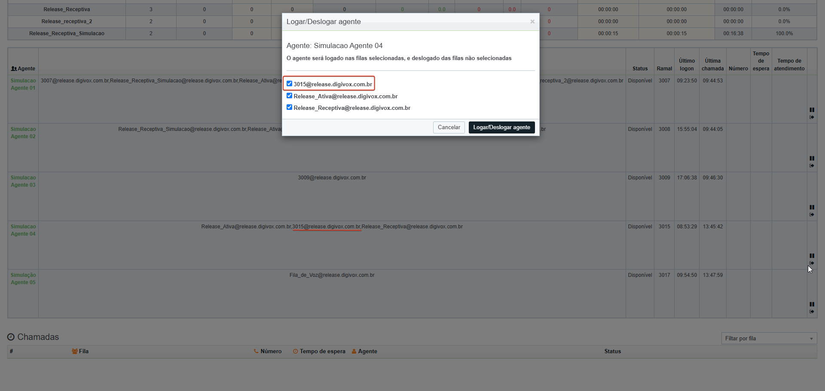Close the Logar/Deslogar agente dialog
Viewport: 825px width, 391px height.
click(532, 21)
